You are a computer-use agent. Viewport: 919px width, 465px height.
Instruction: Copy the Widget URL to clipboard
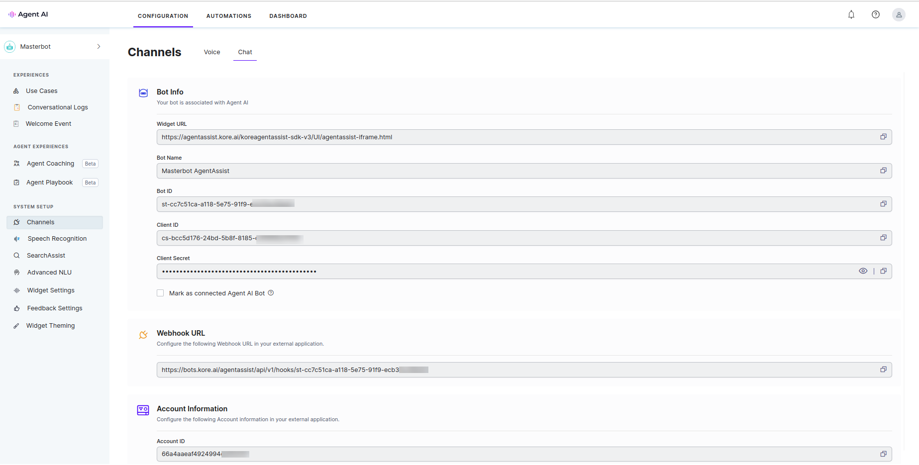click(883, 137)
